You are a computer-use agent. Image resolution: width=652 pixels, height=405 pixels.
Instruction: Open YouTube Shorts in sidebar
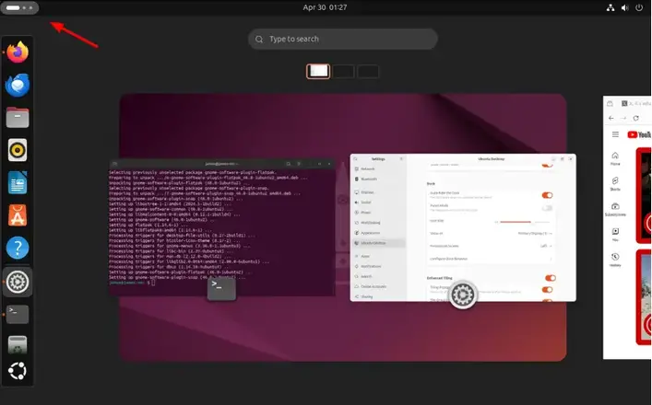coord(615,184)
